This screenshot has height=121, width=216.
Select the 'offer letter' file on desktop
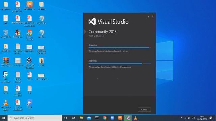(x=6, y=48)
